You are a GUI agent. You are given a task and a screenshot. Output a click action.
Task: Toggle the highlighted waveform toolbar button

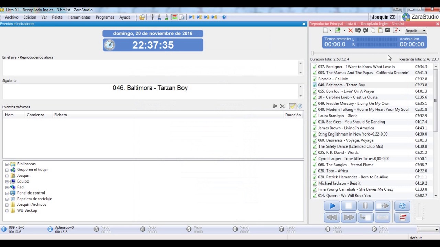pos(175,17)
